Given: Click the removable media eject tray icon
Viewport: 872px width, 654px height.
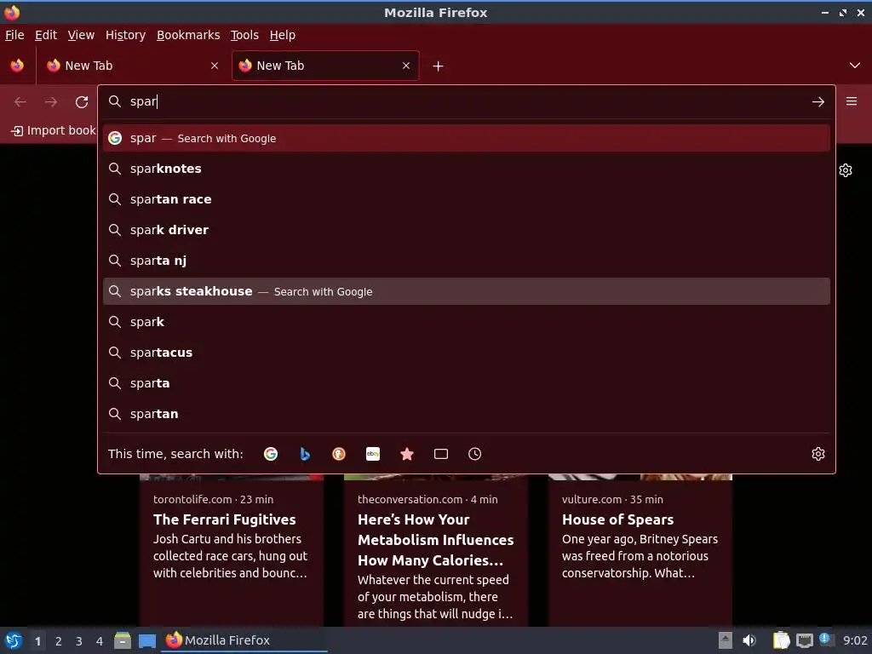Looking at the screenshot, I should coord(726,640).
